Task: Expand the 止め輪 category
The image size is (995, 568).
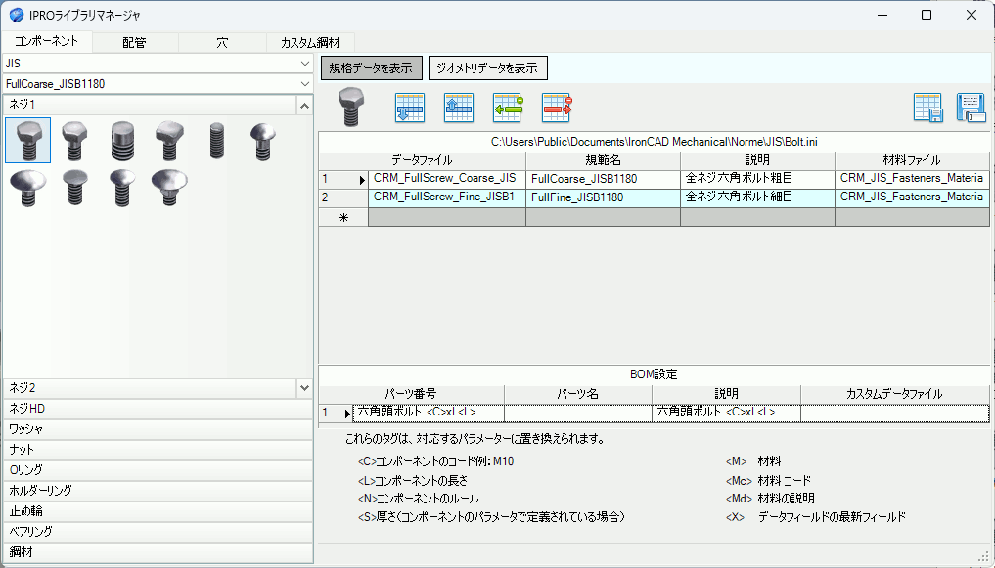Action: [x=158, y=510]
